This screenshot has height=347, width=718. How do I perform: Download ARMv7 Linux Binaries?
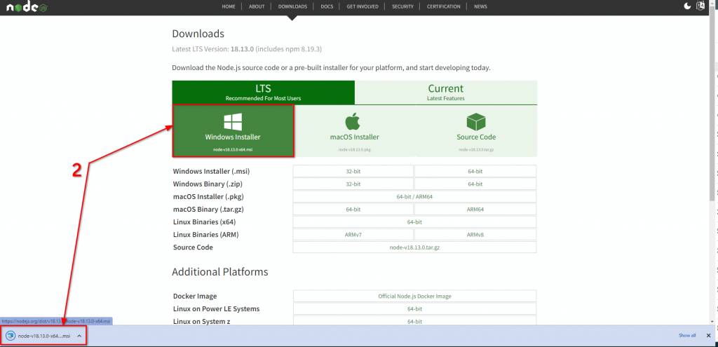pos(353,235)
